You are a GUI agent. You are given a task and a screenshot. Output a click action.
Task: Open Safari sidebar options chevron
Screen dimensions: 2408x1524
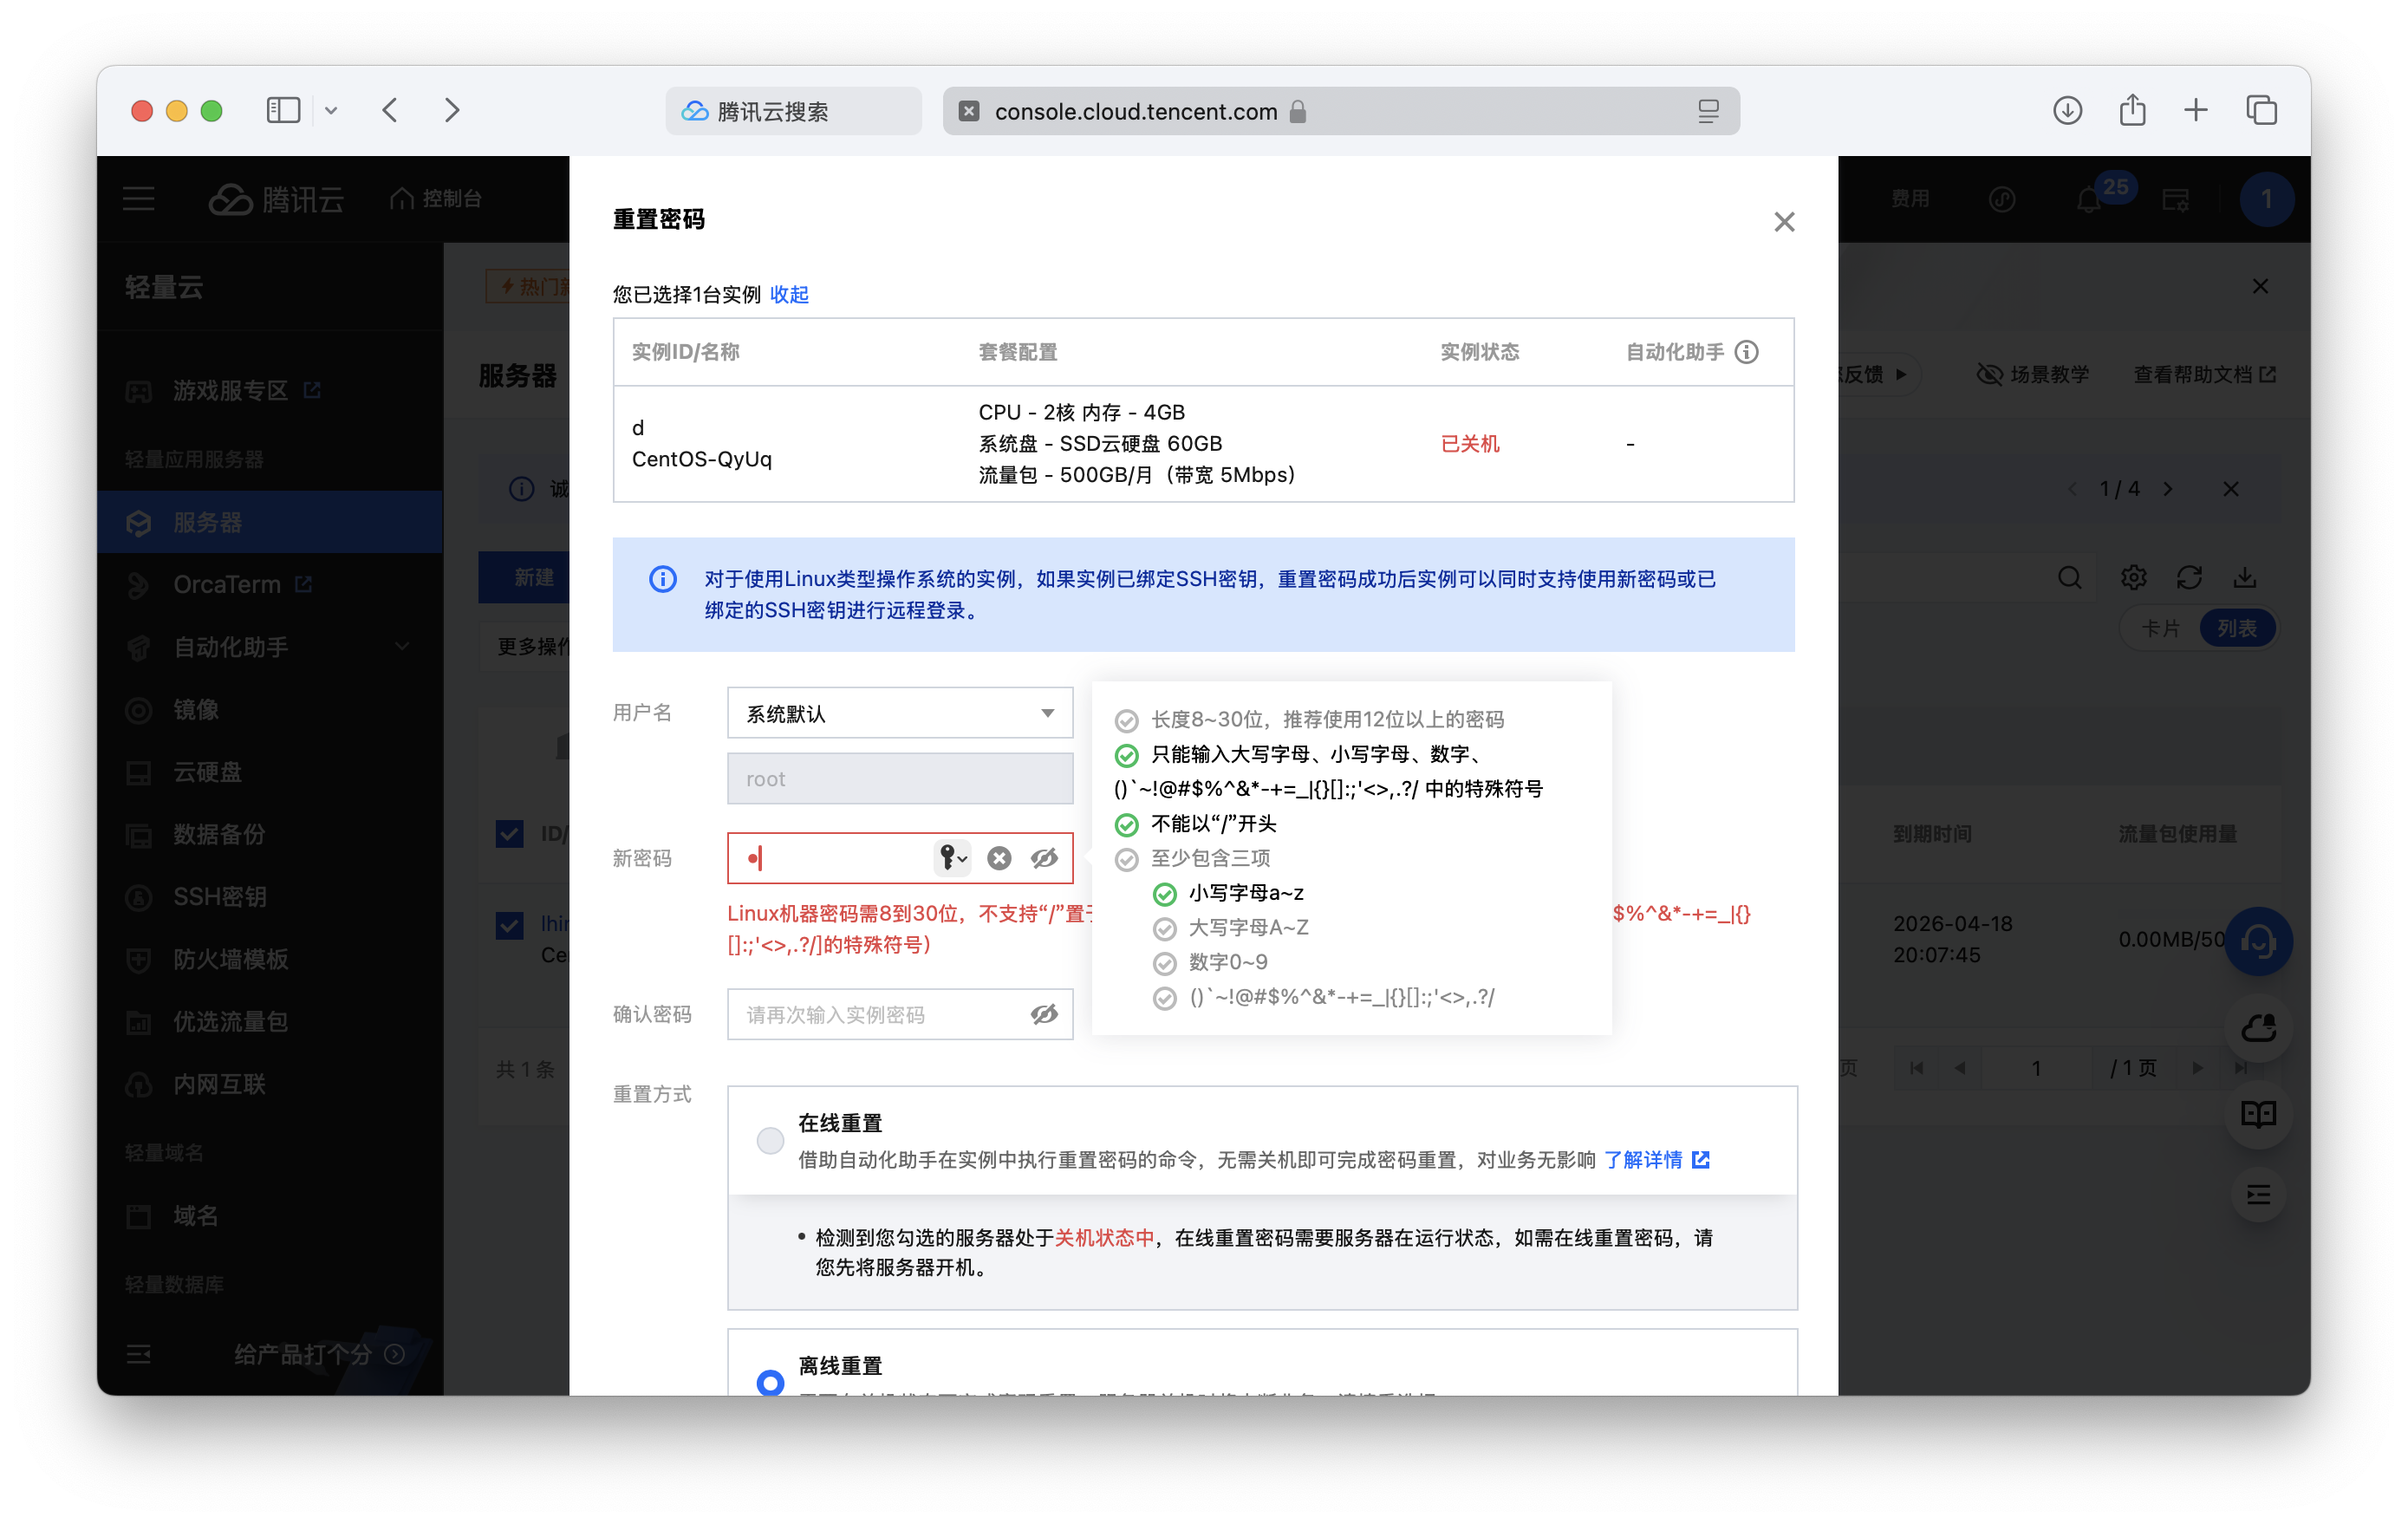[331, 111]
